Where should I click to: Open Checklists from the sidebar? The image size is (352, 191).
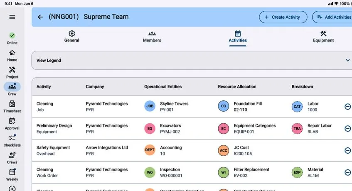[12, 141]
